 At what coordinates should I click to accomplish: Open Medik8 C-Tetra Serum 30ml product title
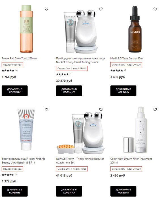tap(127, 58)
